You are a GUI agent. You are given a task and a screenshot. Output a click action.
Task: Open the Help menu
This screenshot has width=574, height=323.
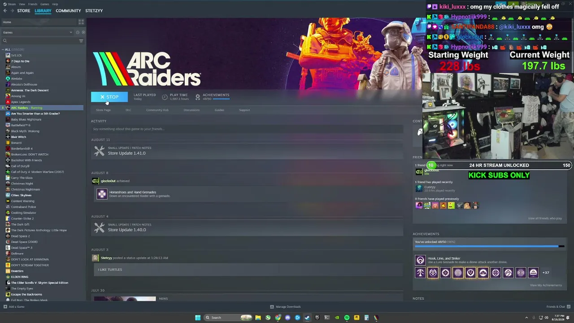point(55,4)
